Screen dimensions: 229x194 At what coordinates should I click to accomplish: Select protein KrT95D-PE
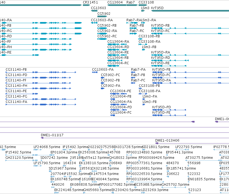(x=169, y=115)
